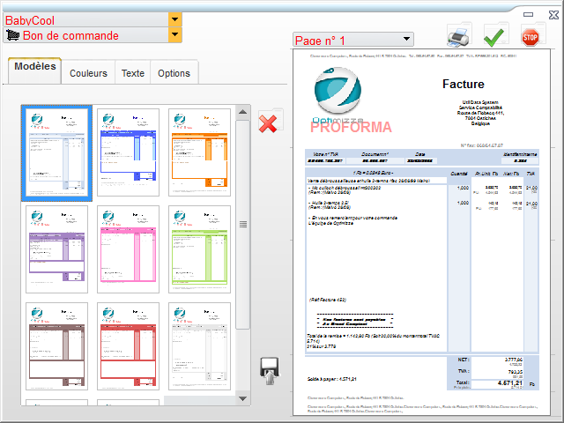Expand the Bon de commande dropdown
Viewport: 564px width, 423px height.
point(174,35)
